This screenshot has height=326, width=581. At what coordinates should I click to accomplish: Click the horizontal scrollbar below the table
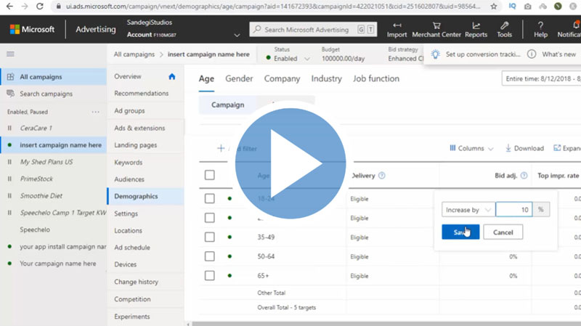pyautogui.click(x=386, y=324)
